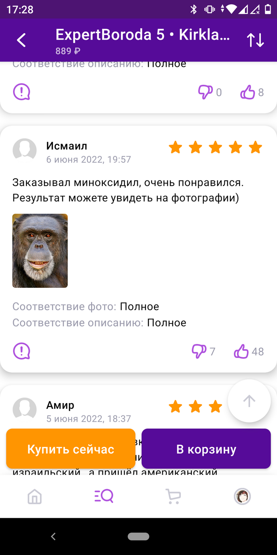
Task: Tap Android system back button
Action: click(x=53, y=536)
